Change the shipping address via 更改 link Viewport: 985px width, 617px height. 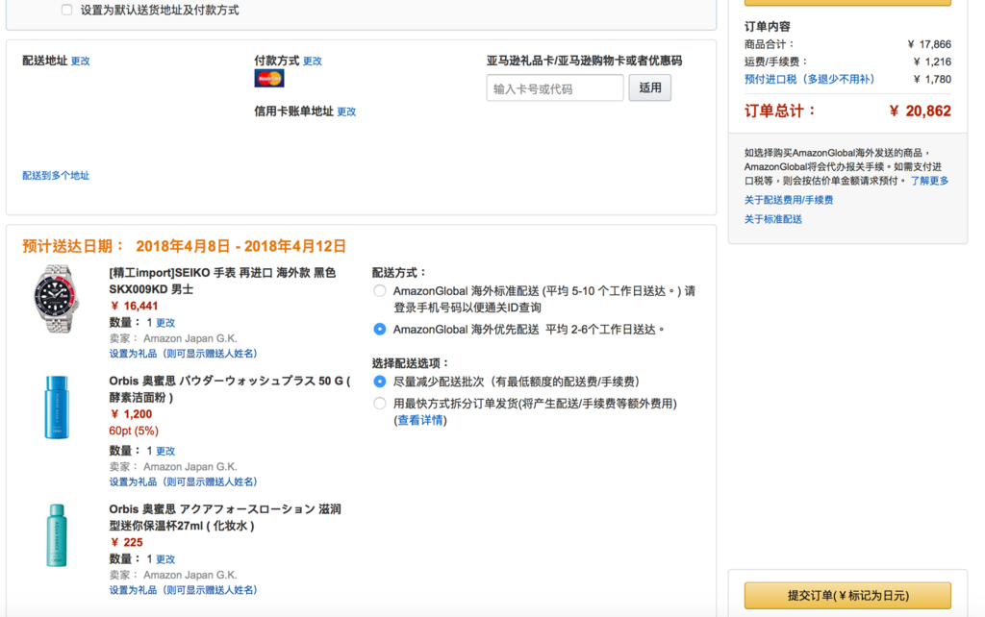[x=81, y=61]
